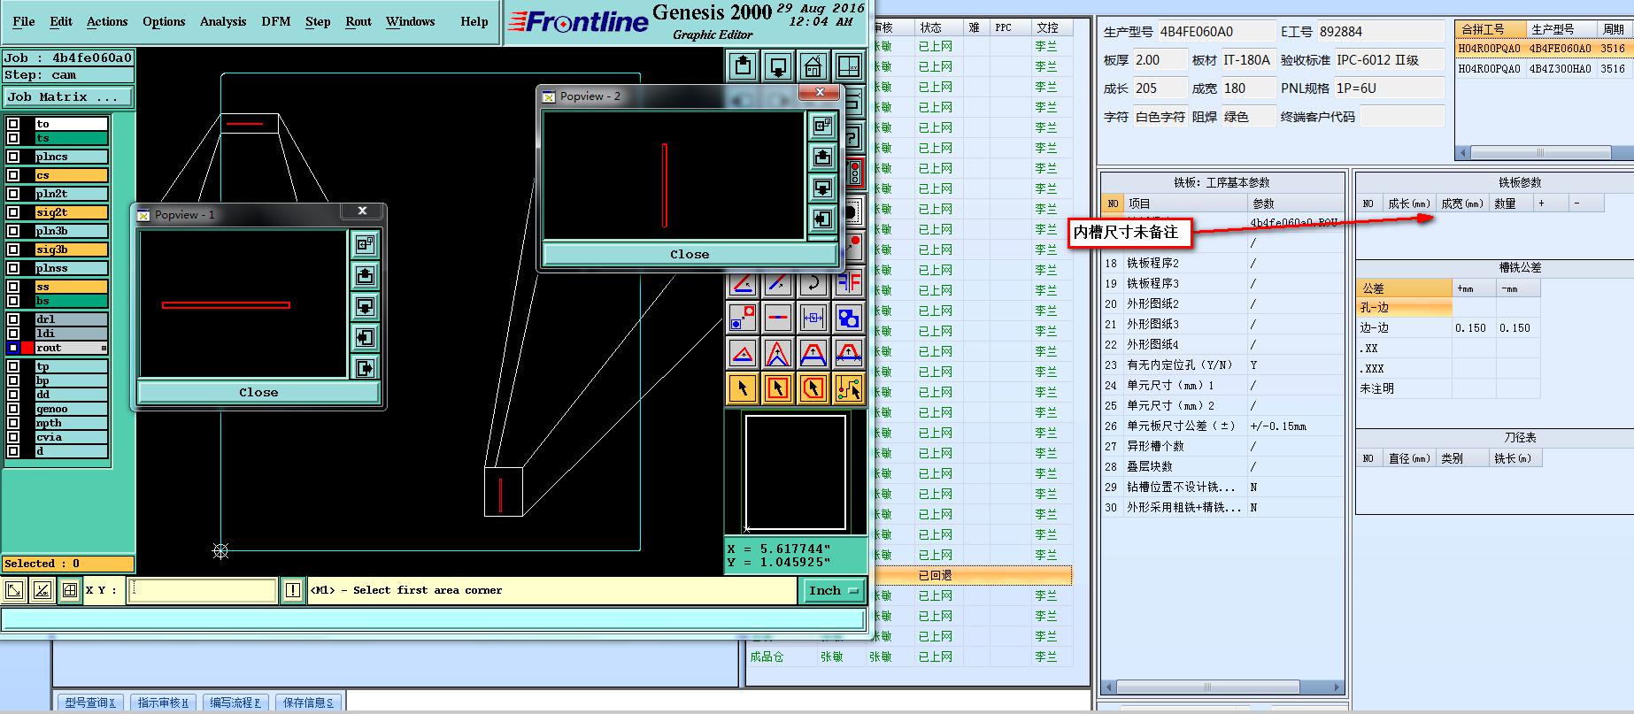Click the 已回退 status row
This screenshot has height=714, width=1634.
click(x=974, y=575)
